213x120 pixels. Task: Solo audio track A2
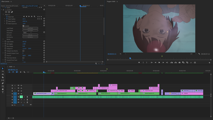[24, 100]
